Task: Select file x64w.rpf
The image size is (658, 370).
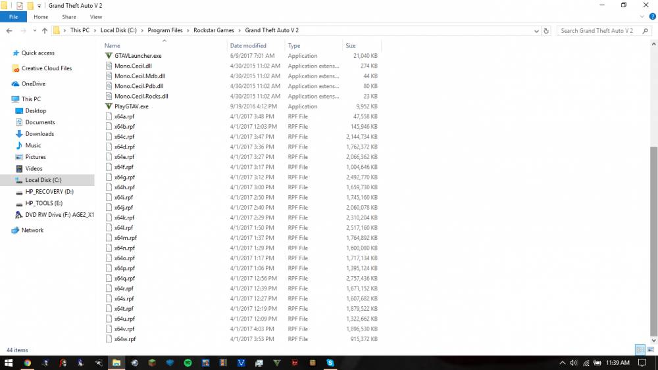Action: coord(125,339)
